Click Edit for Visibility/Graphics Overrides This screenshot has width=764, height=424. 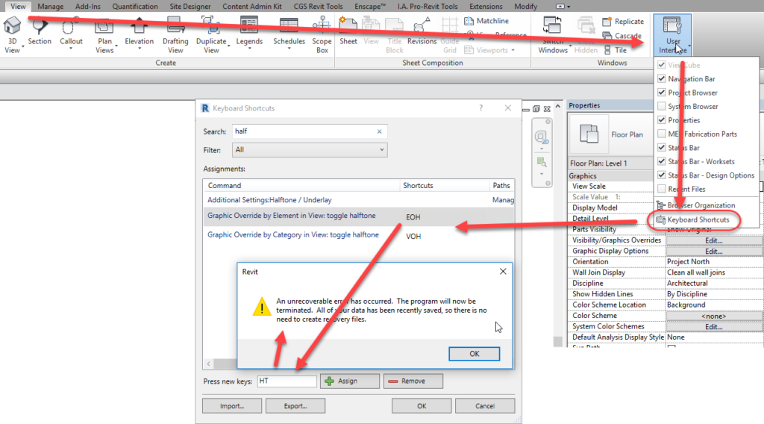click(x=713, y=240)
